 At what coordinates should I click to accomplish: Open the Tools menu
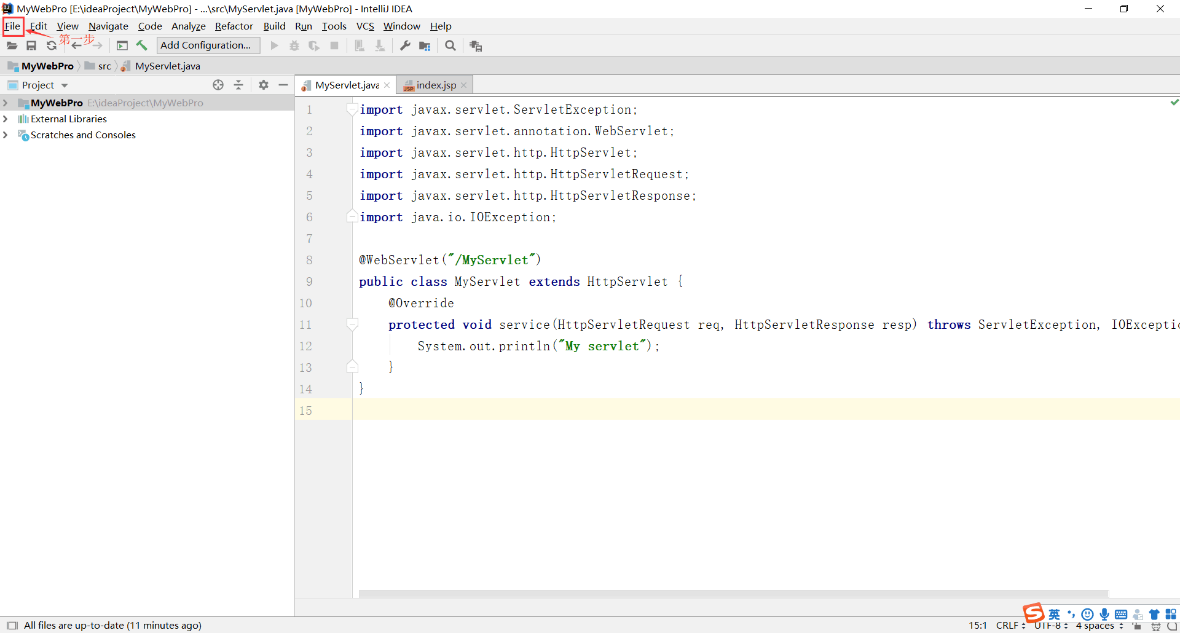point(334,26)
